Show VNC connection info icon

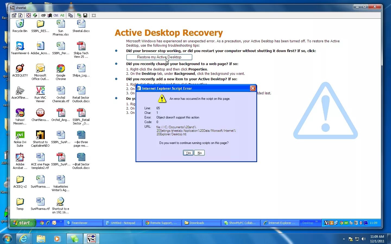click(20, 15)
